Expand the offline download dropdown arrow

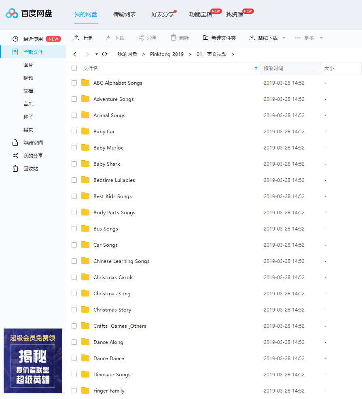(284, 38)
